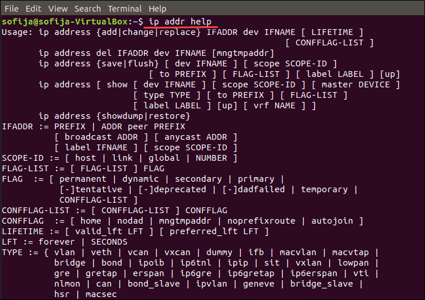Click 'temporary' flag text
The height and width of the screenshot is (300, 425).
tap(324, 189)
